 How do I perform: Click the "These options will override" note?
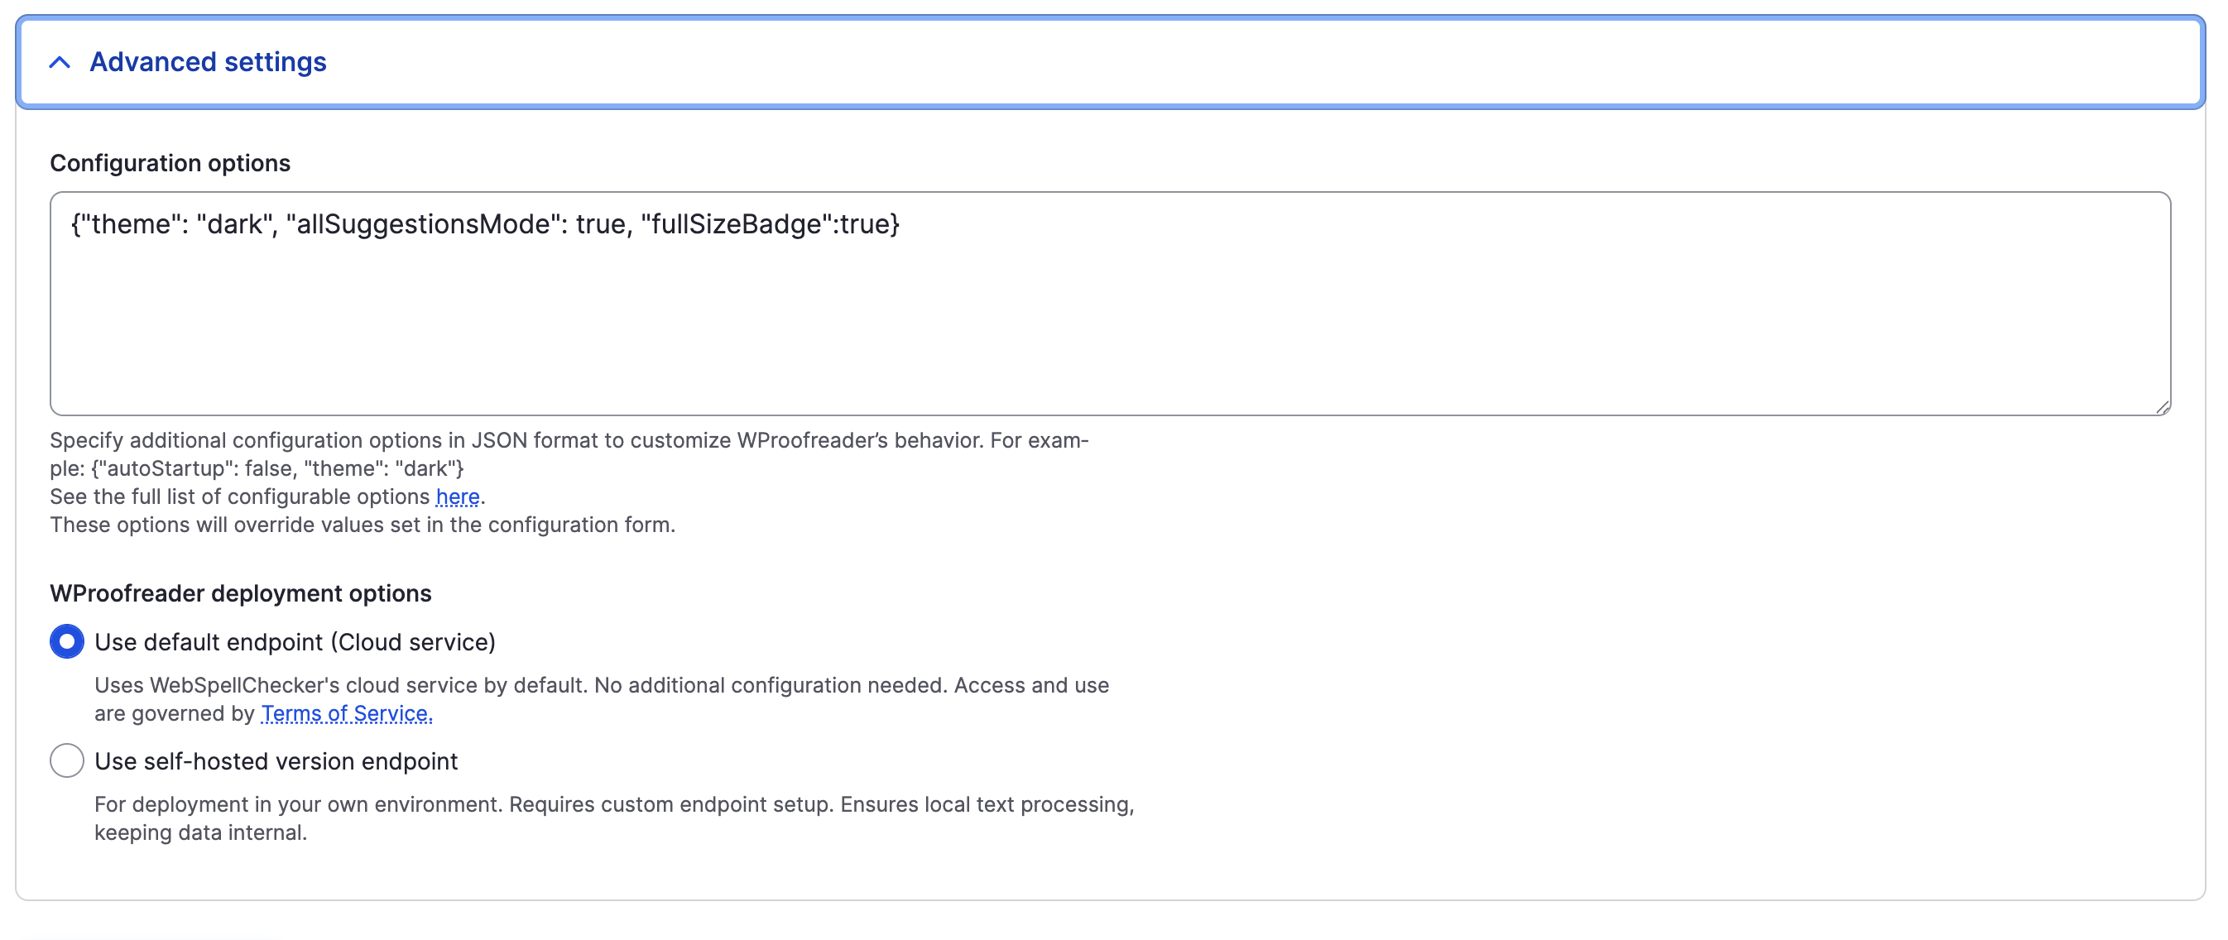pos(362,525)
